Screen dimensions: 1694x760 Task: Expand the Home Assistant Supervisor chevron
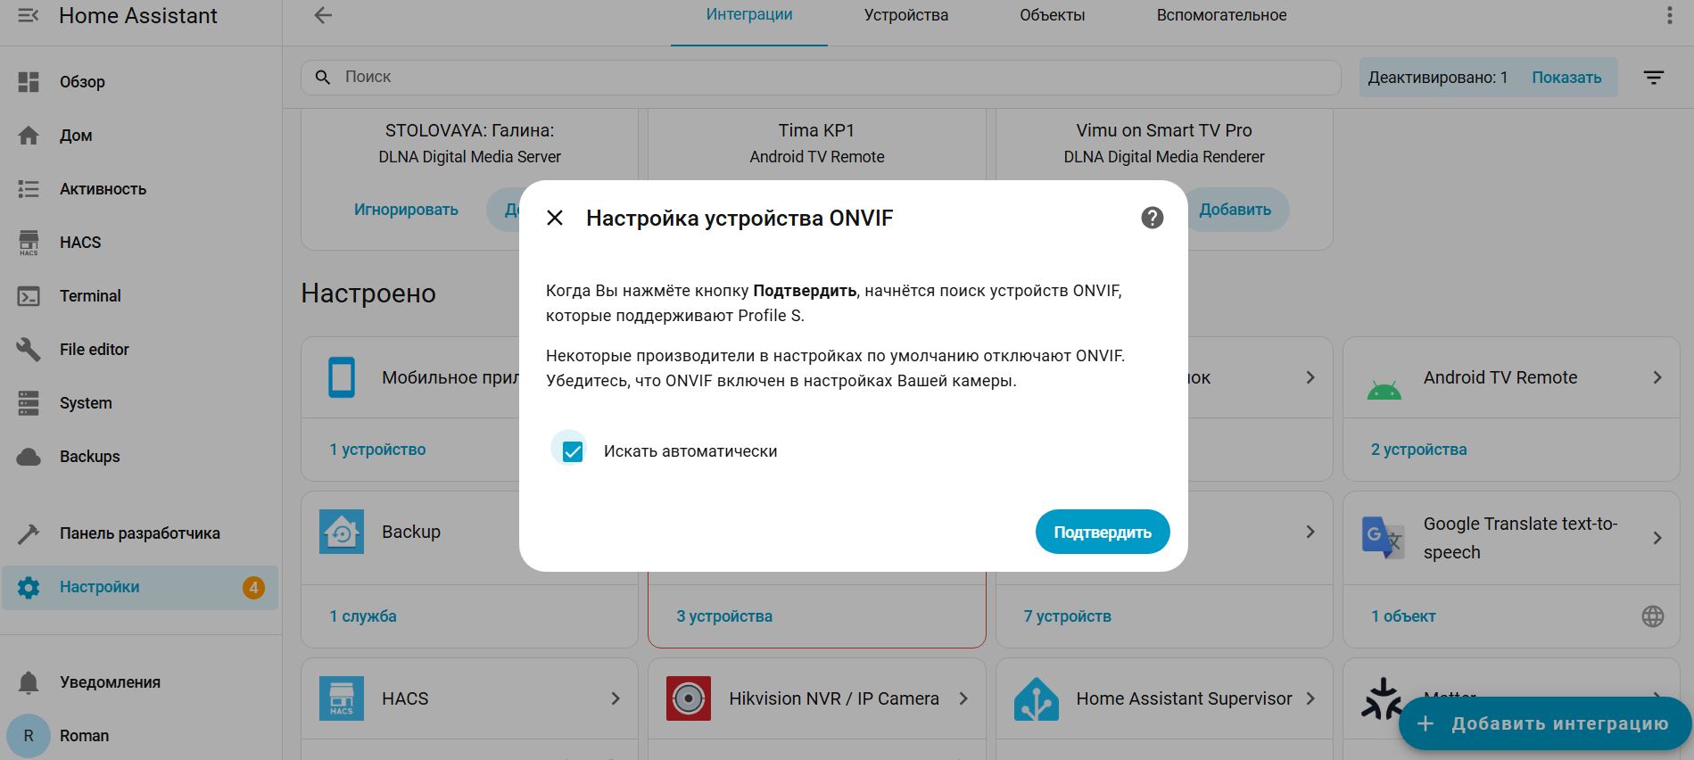1310,698
